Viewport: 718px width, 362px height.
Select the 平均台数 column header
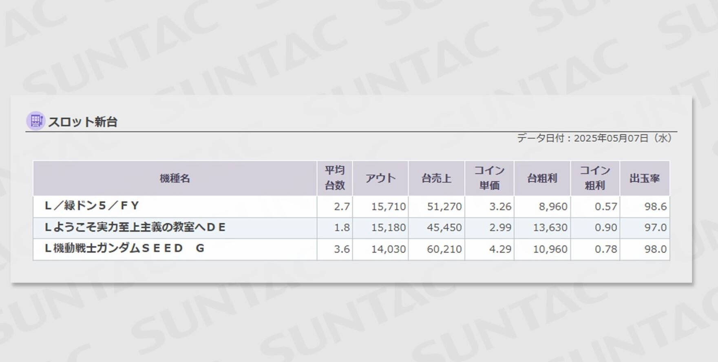[x=335, y=178]
